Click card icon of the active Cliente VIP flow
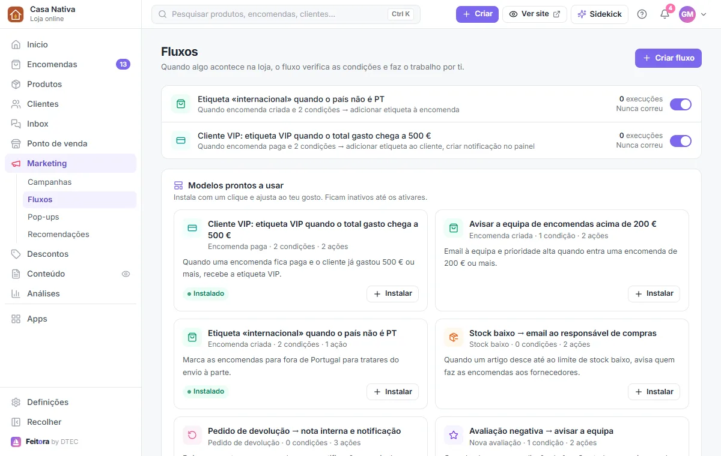This screenshot has width=721, height=456. [181, 140]
